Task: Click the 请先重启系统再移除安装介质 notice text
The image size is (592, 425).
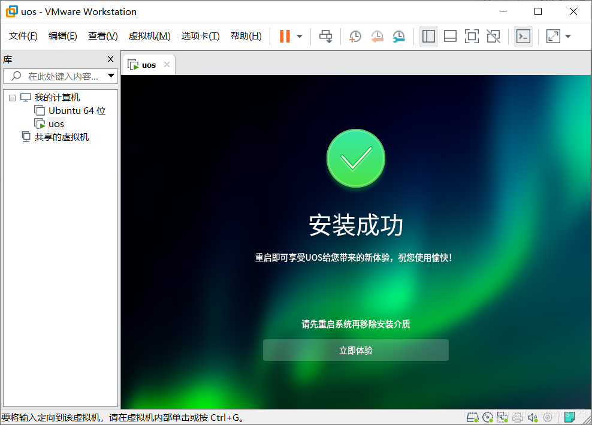Action: click(x=356, y=324)
